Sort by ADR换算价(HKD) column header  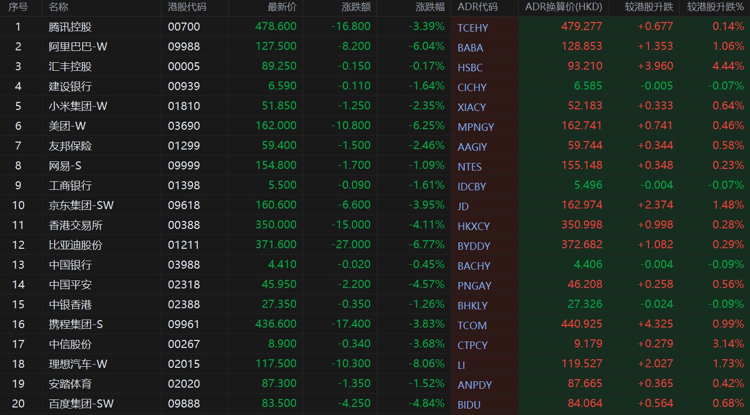pyautogui.click(x=564, y=7)
